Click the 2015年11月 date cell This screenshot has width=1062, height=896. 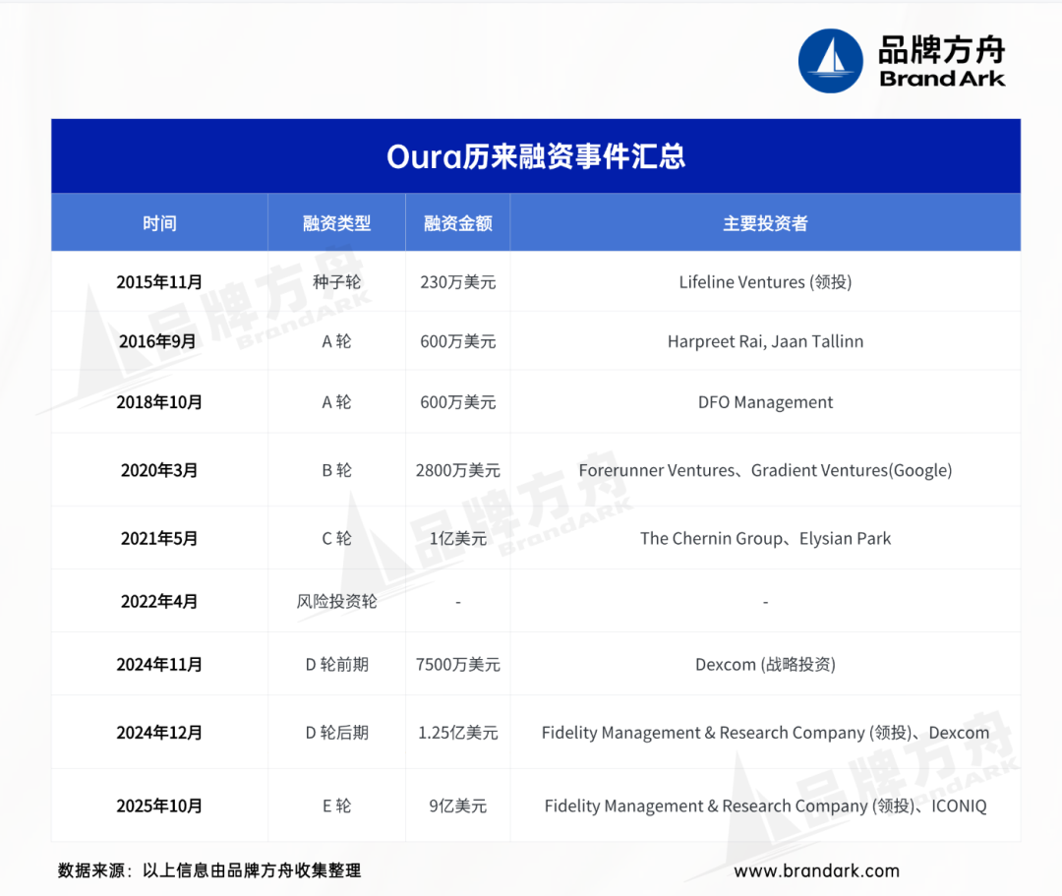(x=159, y=282)
